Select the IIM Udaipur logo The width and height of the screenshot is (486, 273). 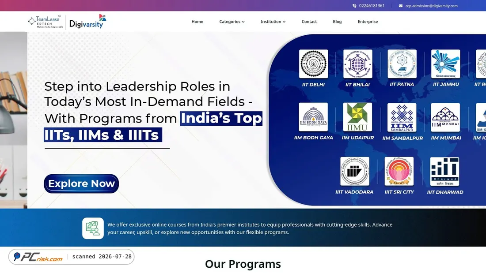click(x=358, y=117)
